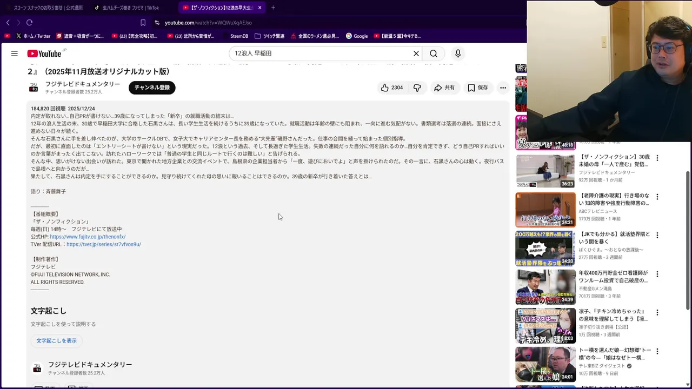Viewport: 692px width, 389px height.
Task: Open フジテレビドキュメンタリー channel avatar near title
Action: click(34, 88)
